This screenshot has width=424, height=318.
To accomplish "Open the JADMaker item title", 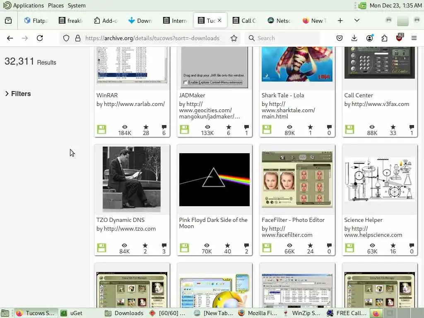I will [x=192, y=95].
